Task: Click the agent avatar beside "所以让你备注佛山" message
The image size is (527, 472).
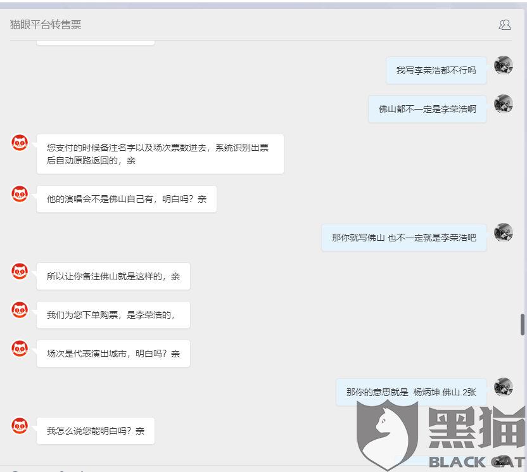Action: [x=20, y=271]
